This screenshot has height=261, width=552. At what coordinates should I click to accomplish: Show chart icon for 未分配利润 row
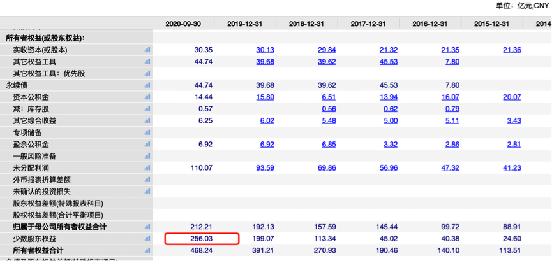point(147,168)
